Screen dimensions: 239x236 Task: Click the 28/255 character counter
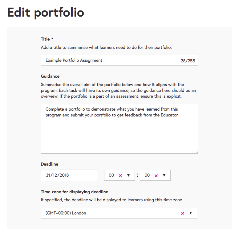pos(188,61)
